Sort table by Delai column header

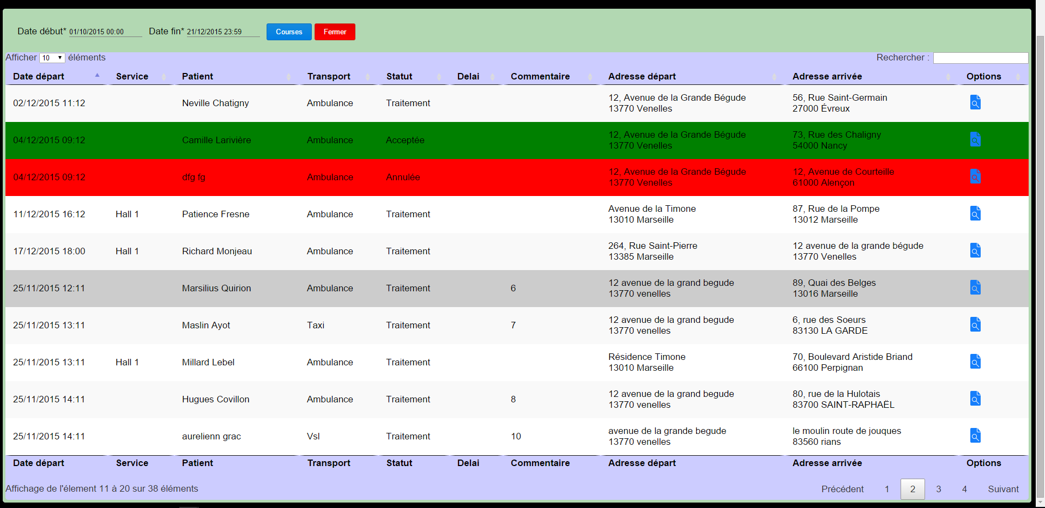click(476, 76)
